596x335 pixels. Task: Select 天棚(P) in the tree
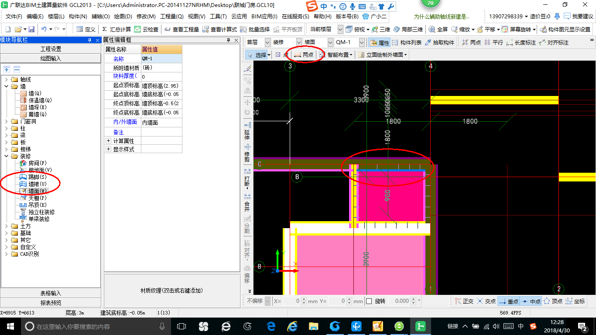38,198
